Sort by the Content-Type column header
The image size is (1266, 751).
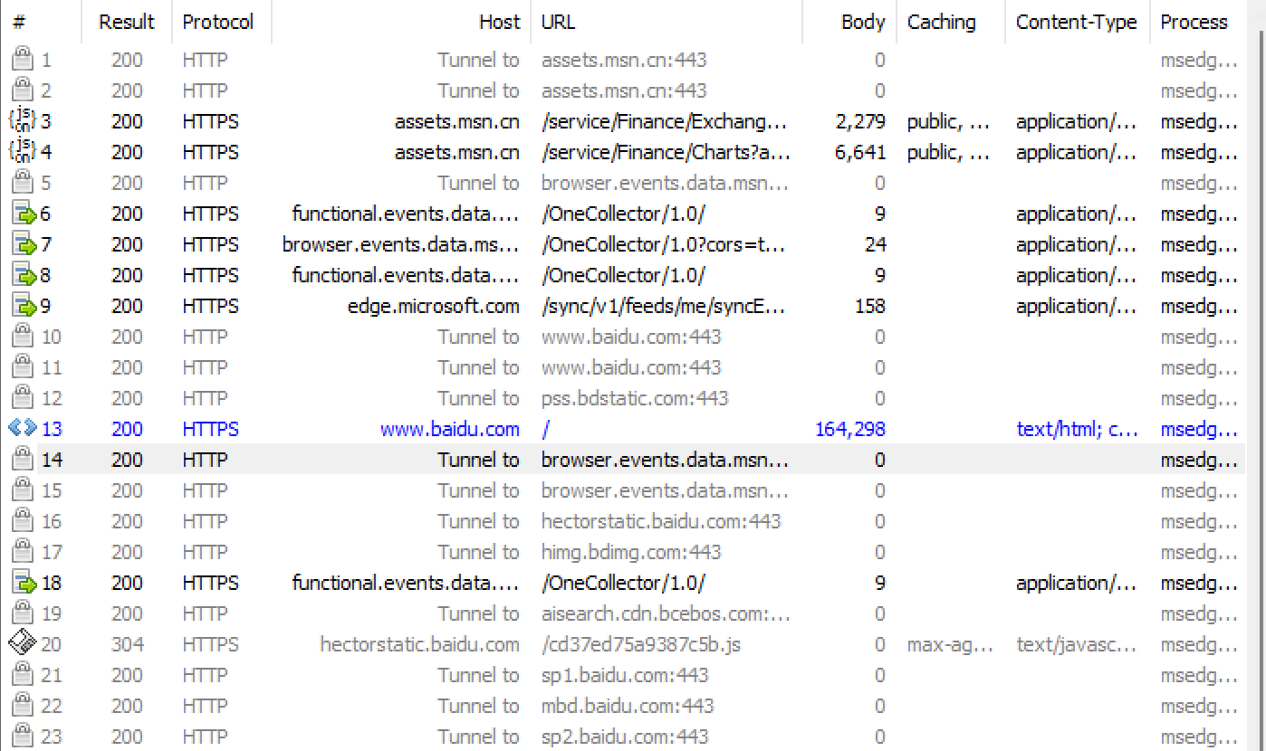click(1077, 22)
